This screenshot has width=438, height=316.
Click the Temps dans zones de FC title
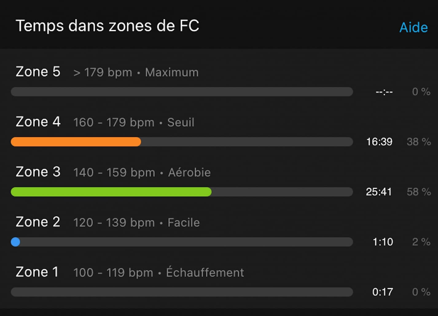tap(108, 26)
